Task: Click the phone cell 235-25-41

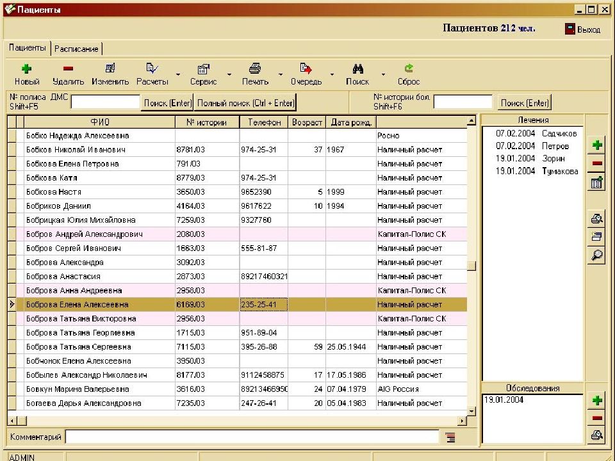Action: [x=263, y=305]
